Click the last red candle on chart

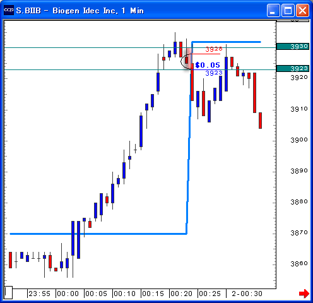coord(260,121)
